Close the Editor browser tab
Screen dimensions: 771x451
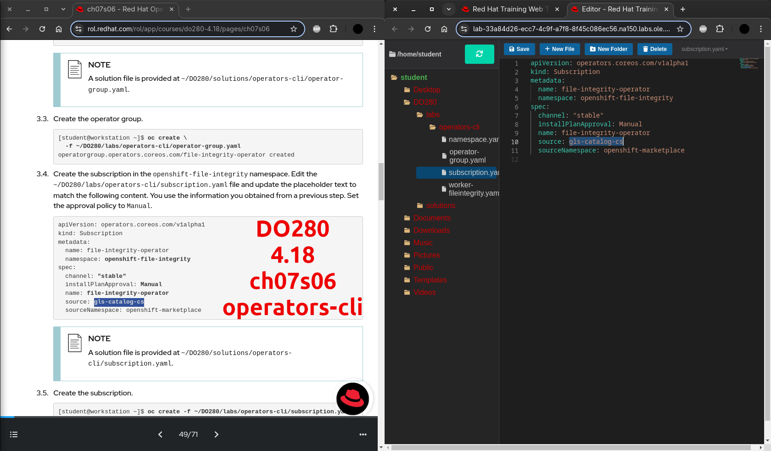(666, 9)
